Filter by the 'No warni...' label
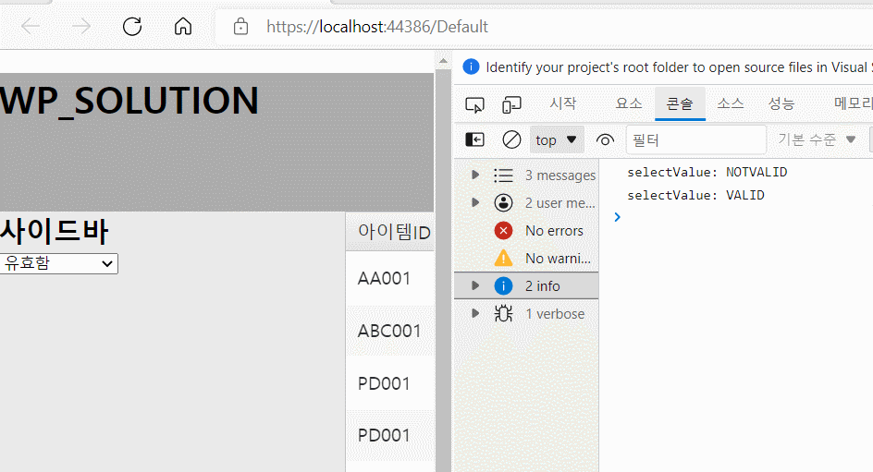This screenshot has height=472, width=873. tap(558, 259)
